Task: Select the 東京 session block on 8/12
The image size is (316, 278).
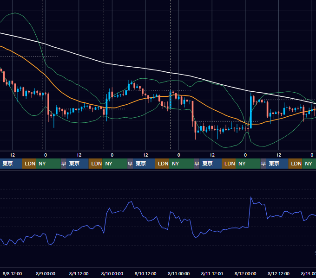Action: pos(277,164)
